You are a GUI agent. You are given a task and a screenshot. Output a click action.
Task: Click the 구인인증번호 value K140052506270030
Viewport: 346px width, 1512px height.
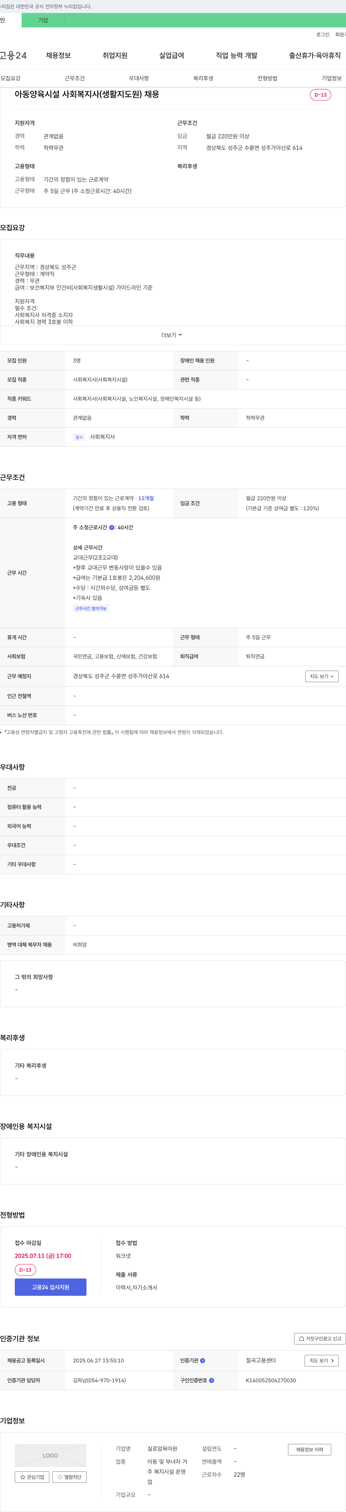271,1380
